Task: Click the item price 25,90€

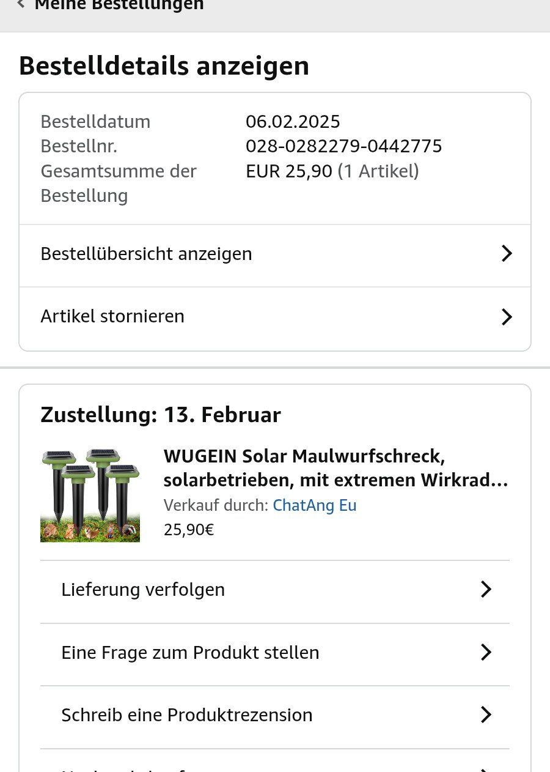Action: coord(189,529)
